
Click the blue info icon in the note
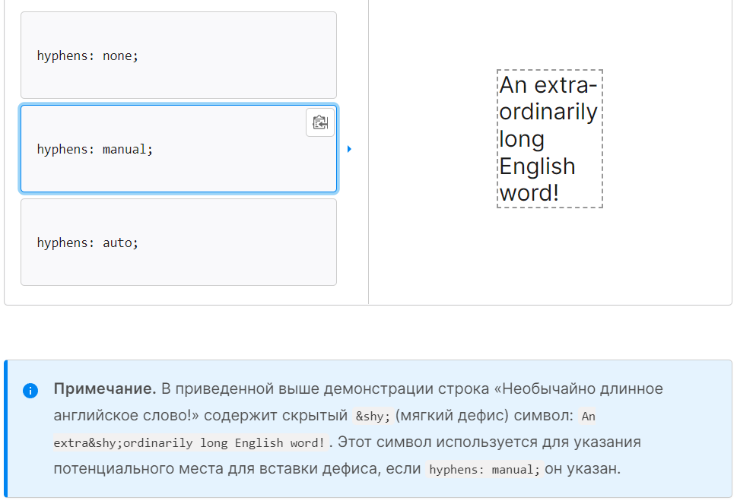pyautogui.click(x=30, y=391)
